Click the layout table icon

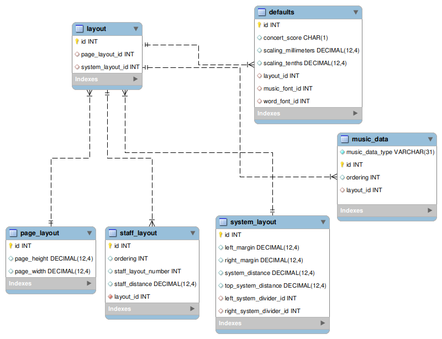click(x=79, y=29)
